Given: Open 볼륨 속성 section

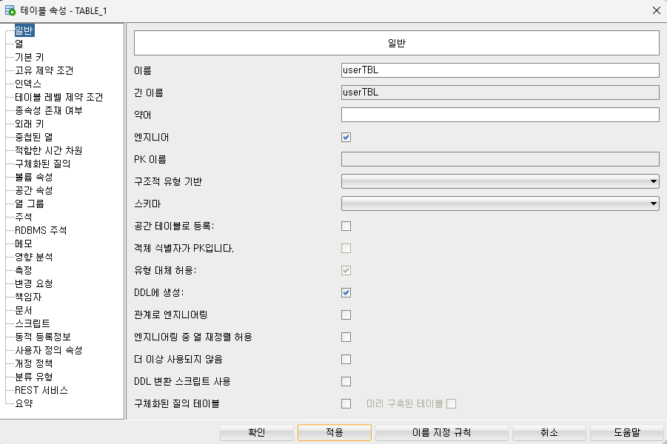Looking at the screenshot, I should [34, 177].
